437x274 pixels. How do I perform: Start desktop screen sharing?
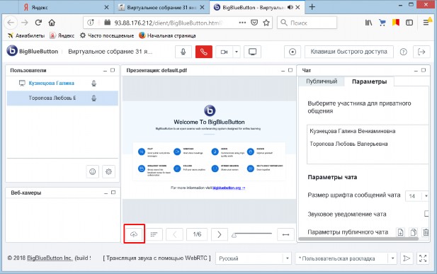coord(253,52)
